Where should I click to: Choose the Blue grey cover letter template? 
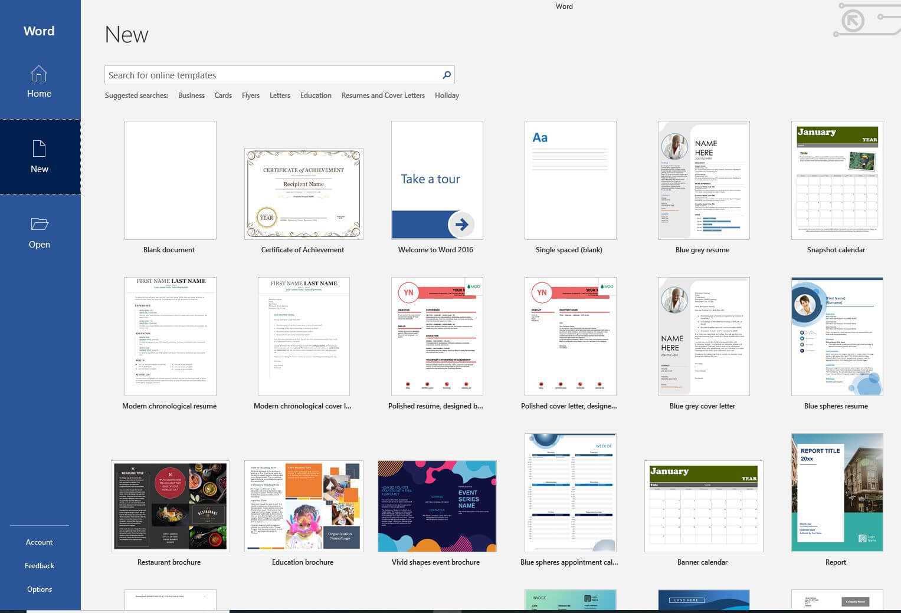tap(703, 337)
